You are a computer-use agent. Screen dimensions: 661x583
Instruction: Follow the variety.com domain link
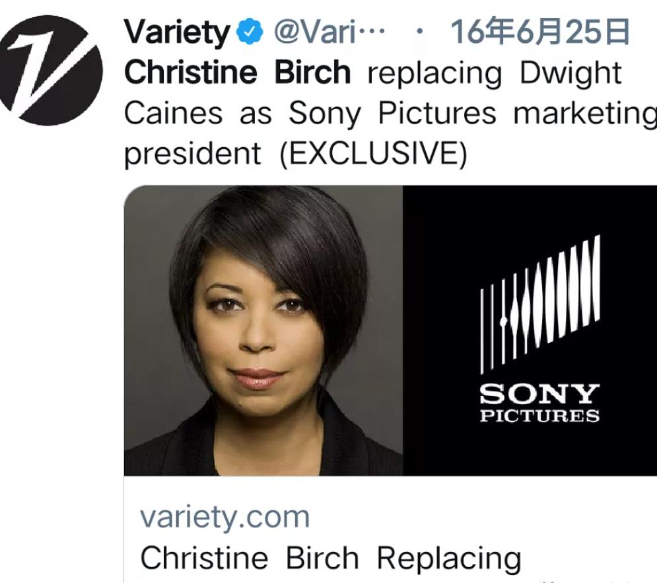pyautogui.click(x=225, y=517)
